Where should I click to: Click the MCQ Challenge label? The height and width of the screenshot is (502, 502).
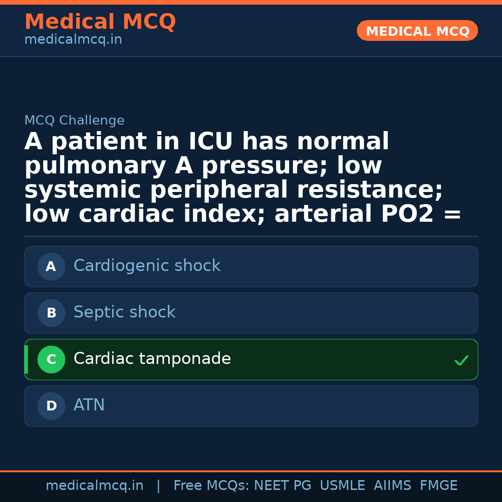74,121
